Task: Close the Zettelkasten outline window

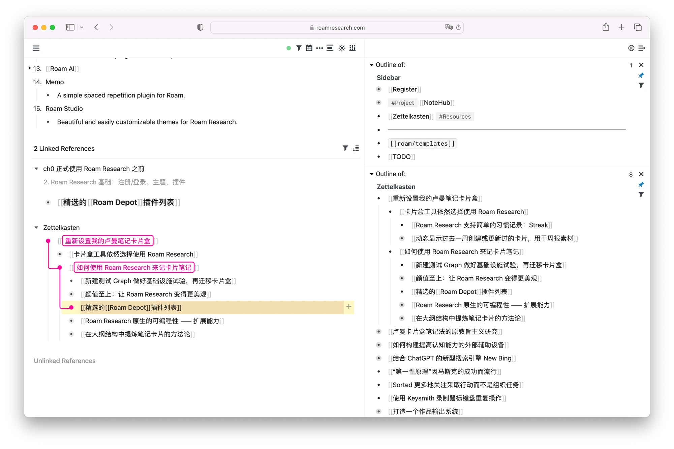Action: tap(641, 174)
